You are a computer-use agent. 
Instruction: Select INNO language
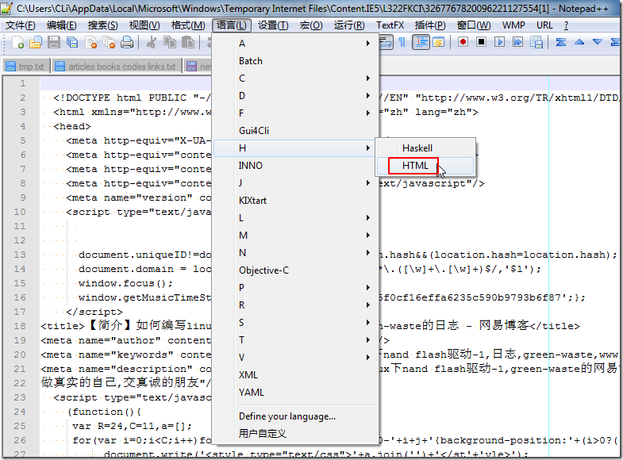(294, 166)
